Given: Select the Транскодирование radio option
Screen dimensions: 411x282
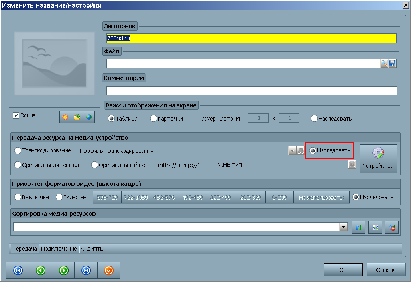Looking at the screenshot, I should [18, 151].
